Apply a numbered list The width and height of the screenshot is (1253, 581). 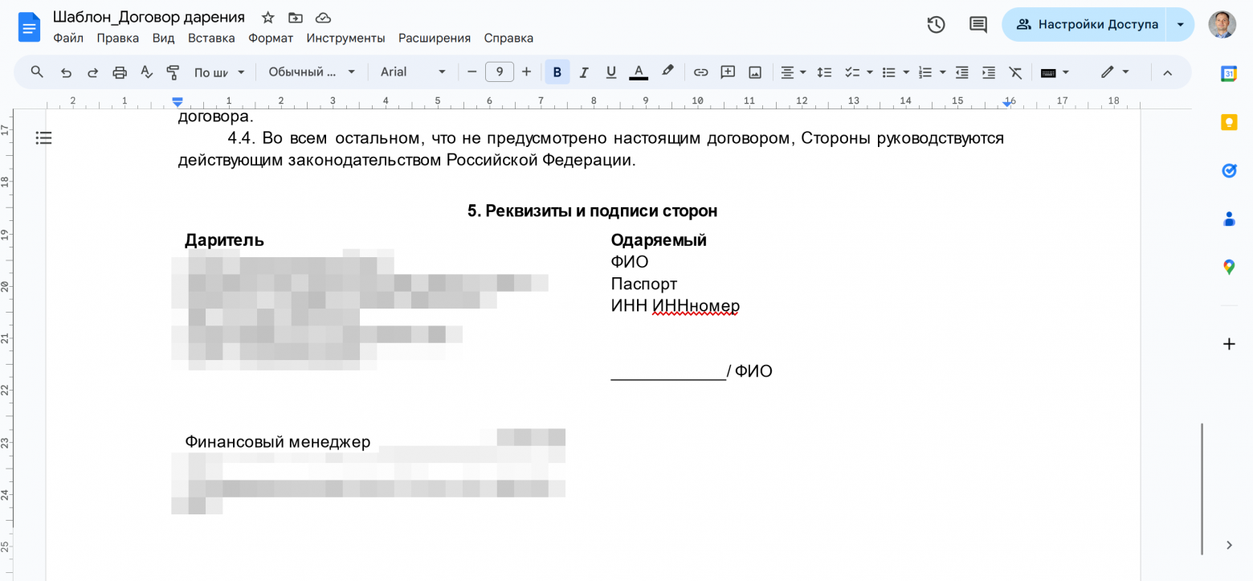click(x=925, y=72)
